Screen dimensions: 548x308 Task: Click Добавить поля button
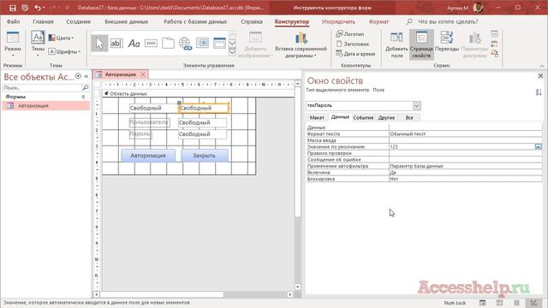396,44
